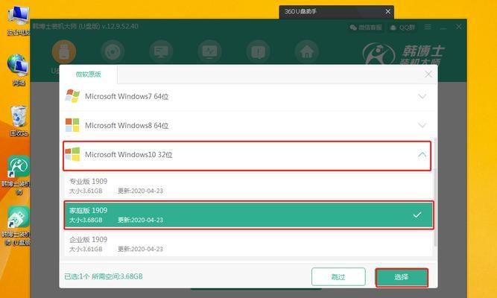The width and height of the screenshot is (497, 298).
Task: Click the second circular toolbar icon
Action: coord(113,51)
